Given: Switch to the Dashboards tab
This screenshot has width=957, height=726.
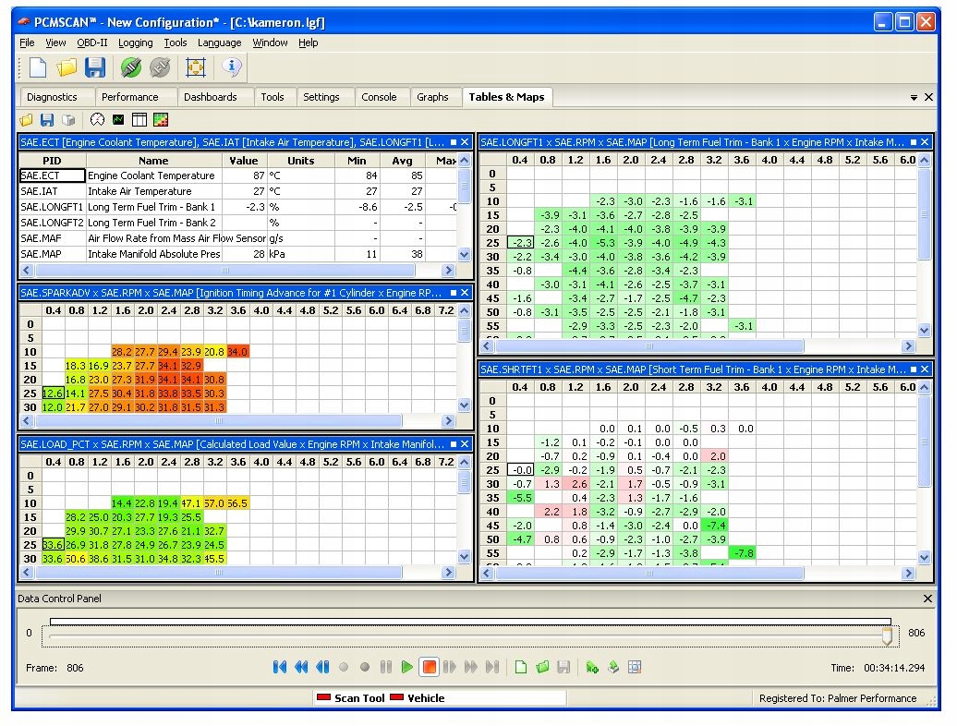Looking at the screenshot, I should click(x=210, y=97).
